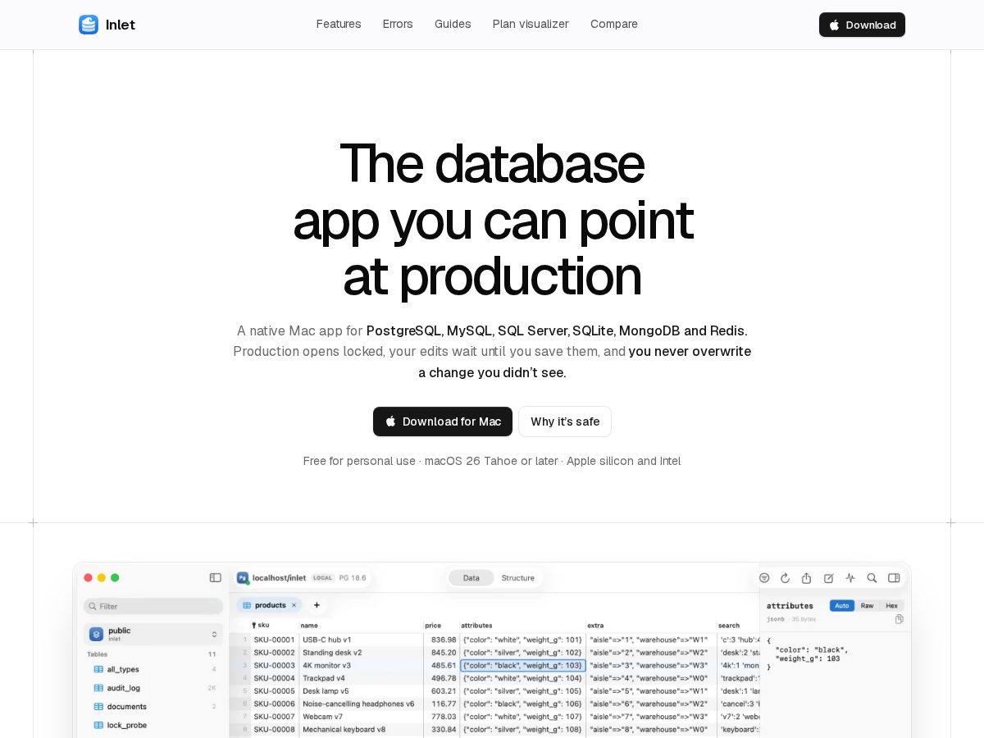This screenshot has height=738, width=984.
Task: Click the Why it's safe button
Action: coord(565,421)
